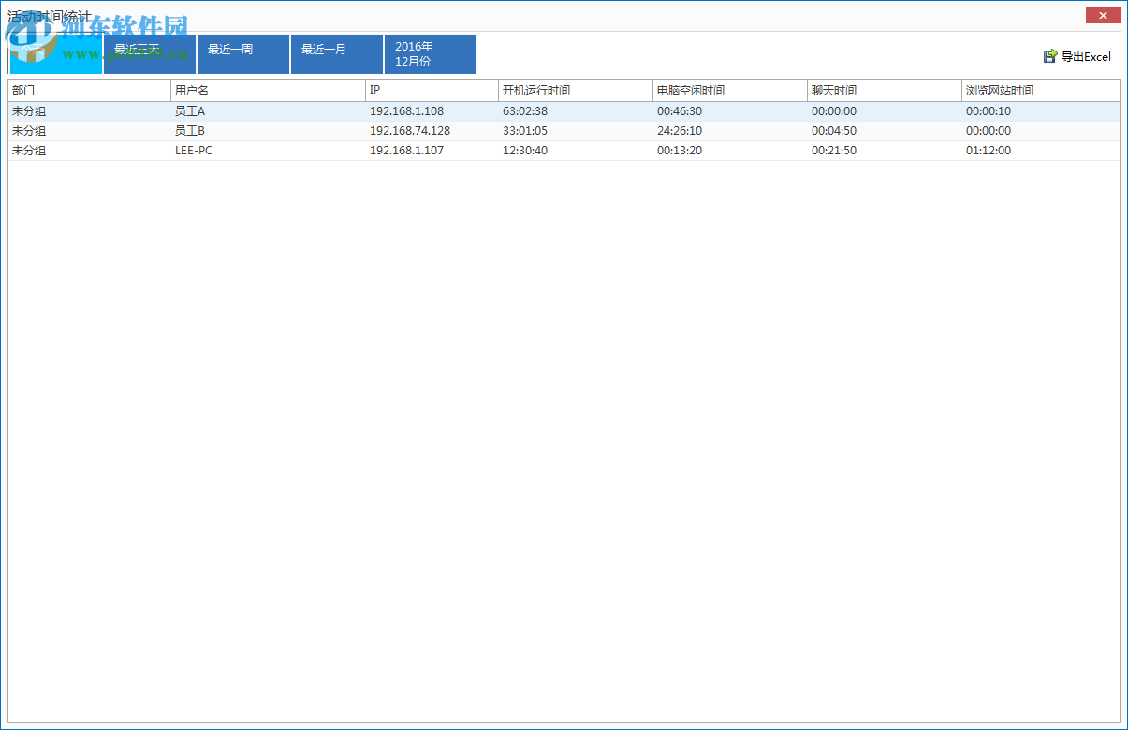Select the 2016年12月份 tab
The height and width of the screenshot is (730, 1128).
point(430,54)
